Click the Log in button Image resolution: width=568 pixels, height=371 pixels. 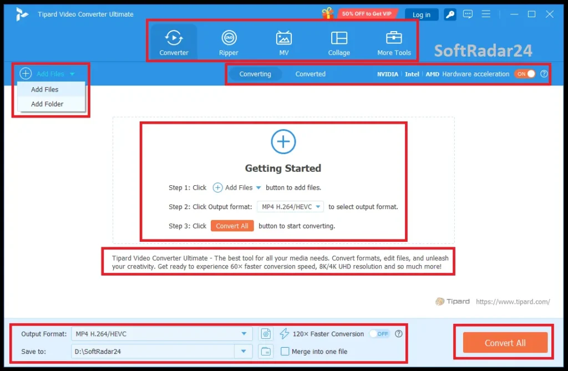(x=422, y=14)
